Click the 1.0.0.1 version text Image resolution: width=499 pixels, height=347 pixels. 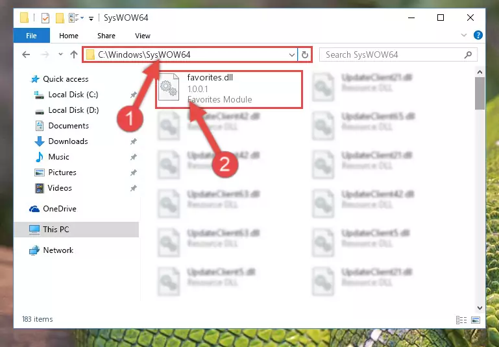pyautogui.click(x=198, y=89)
